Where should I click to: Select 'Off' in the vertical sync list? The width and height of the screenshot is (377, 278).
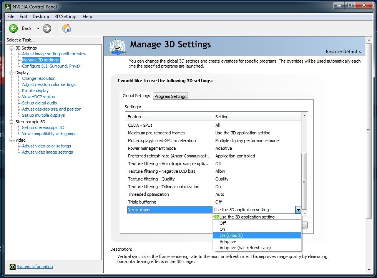223,223
